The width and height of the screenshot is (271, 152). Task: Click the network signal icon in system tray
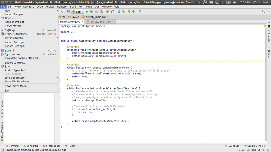point(217,2)
